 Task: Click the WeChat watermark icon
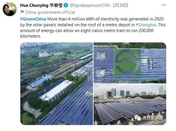[x=138, y=118]
